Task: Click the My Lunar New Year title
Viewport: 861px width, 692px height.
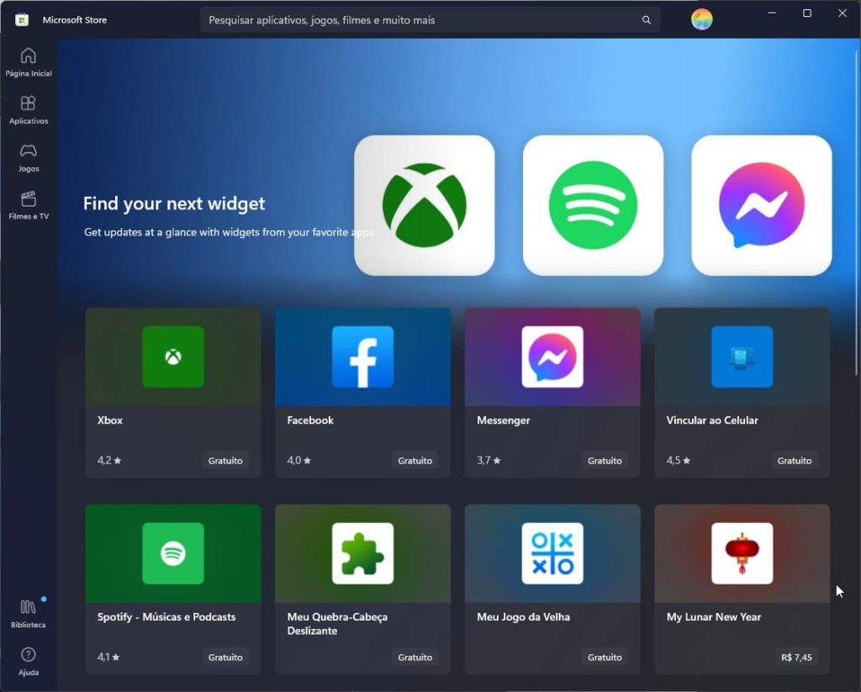Action: (x=714, y=617)
